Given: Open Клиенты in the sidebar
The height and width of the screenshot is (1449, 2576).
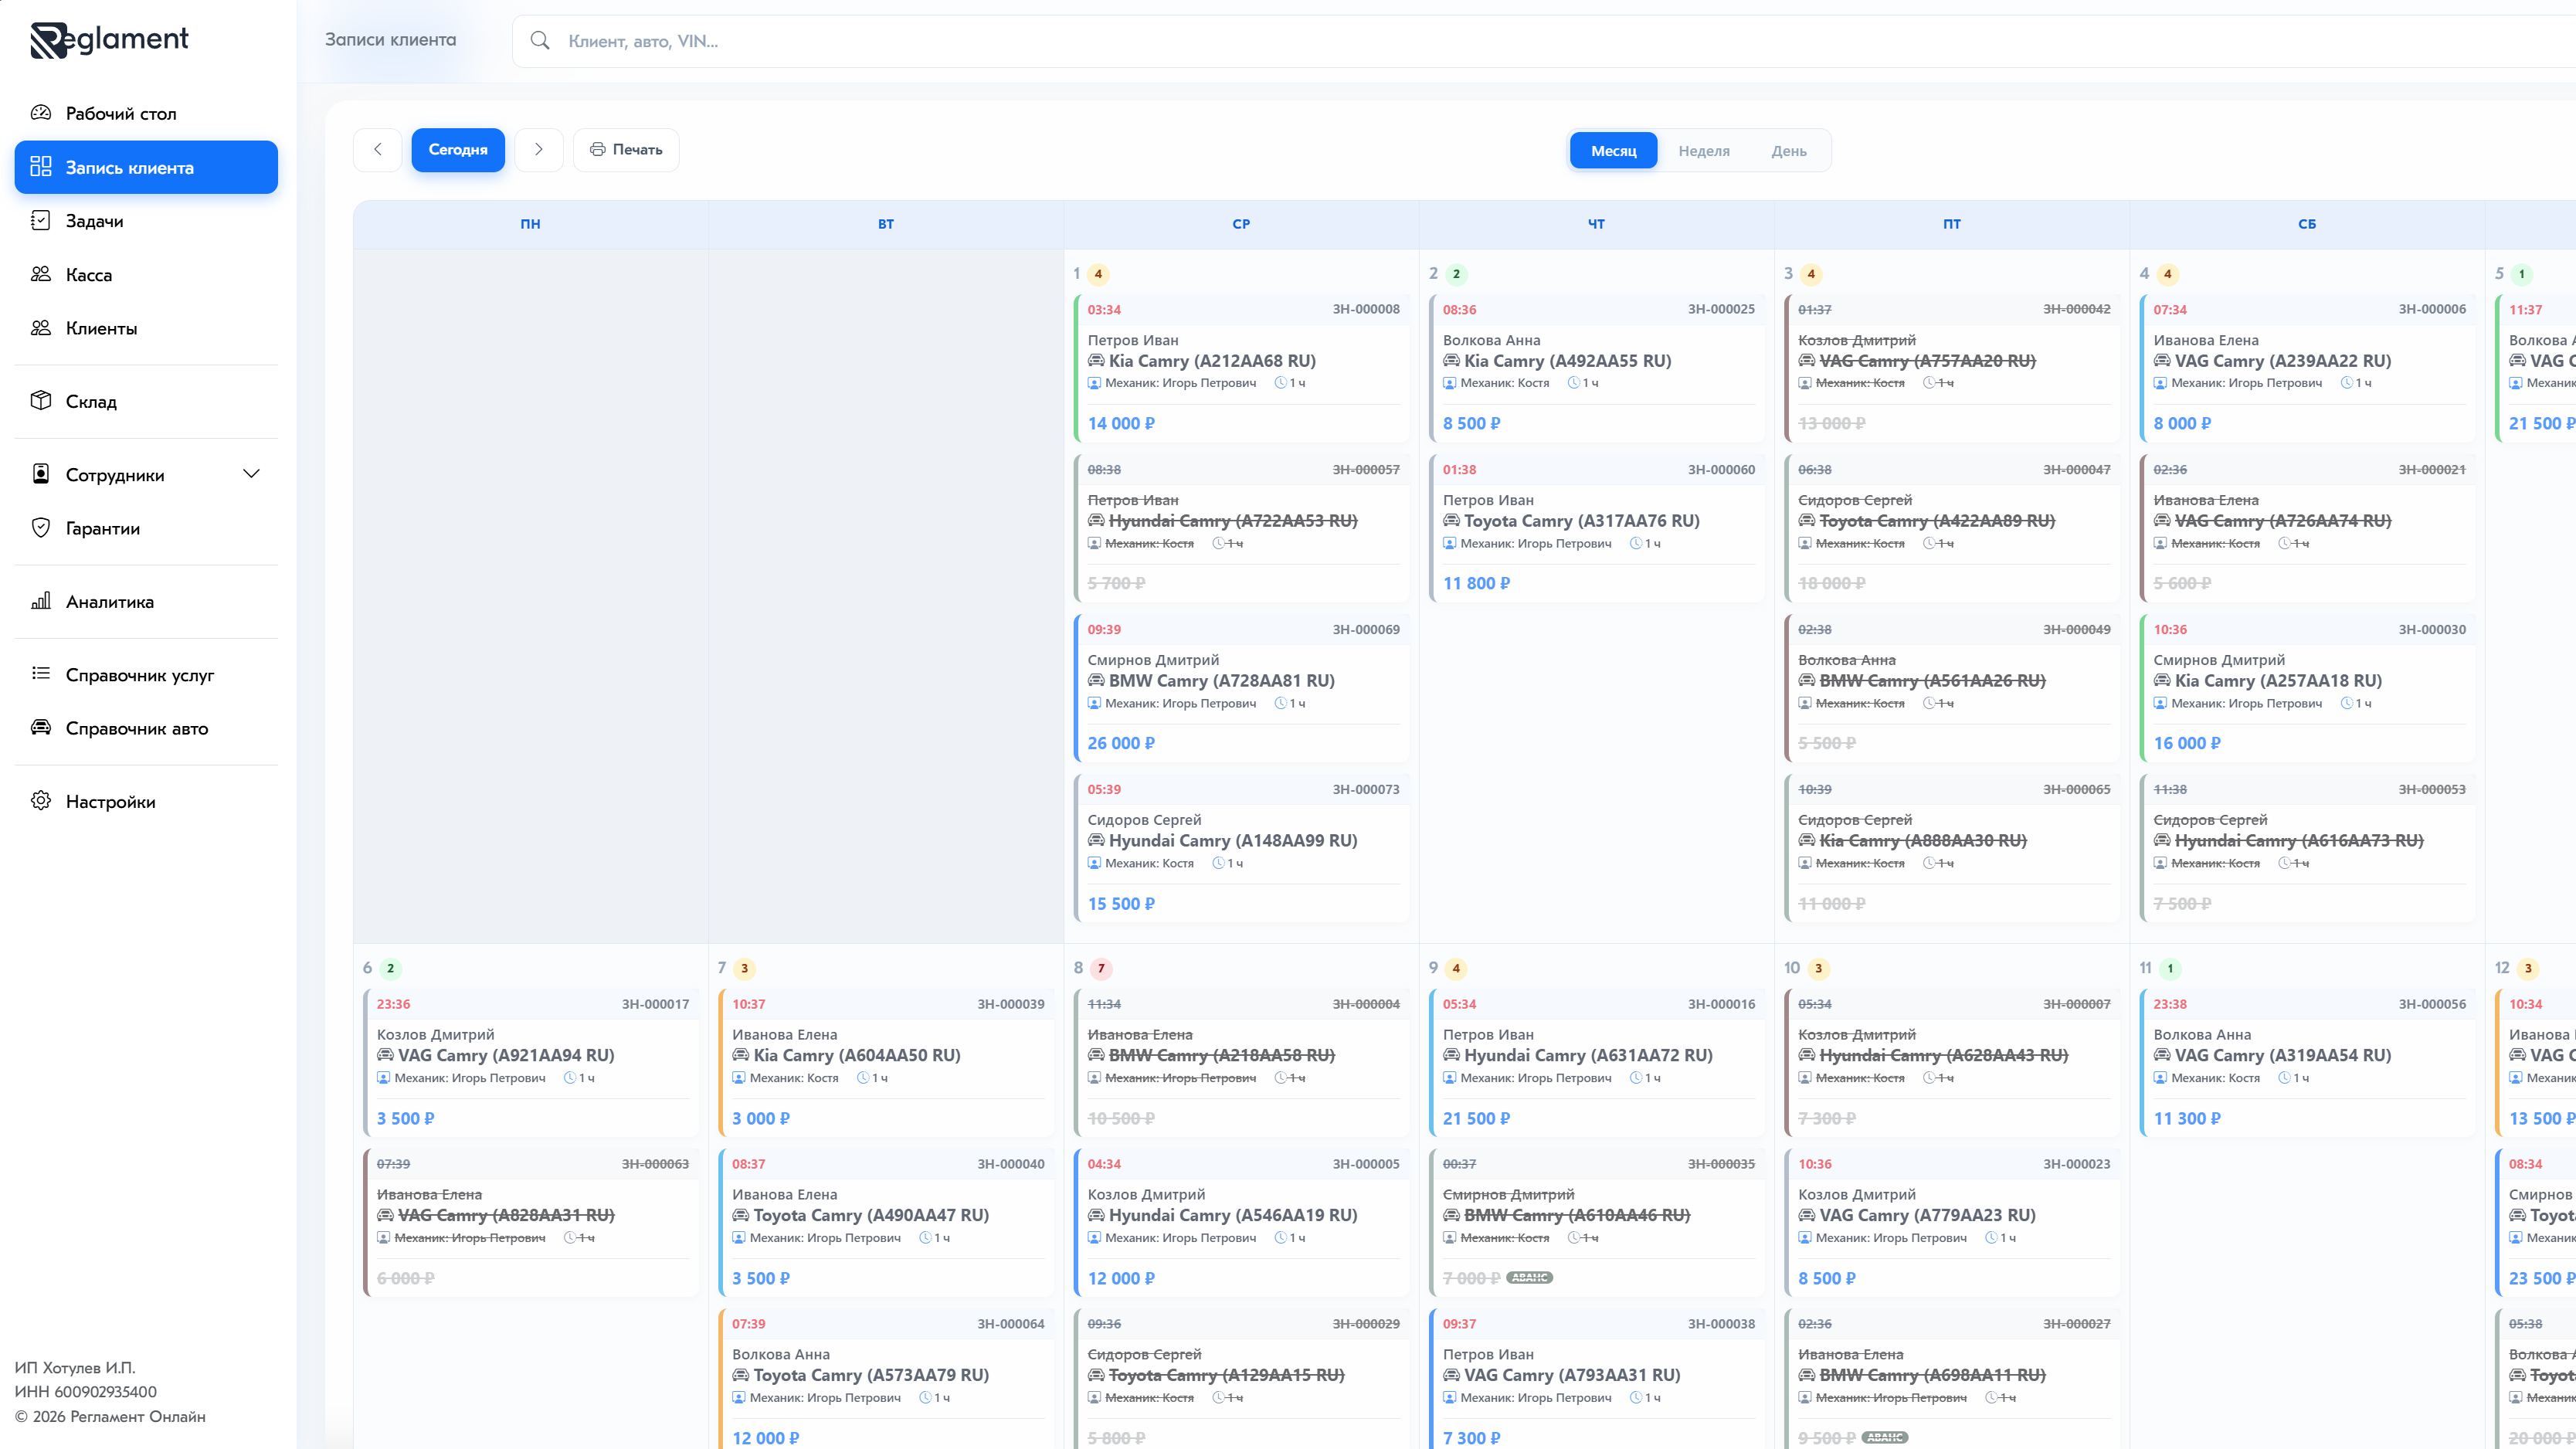Looking at the screenshot, I should (146, 328).
